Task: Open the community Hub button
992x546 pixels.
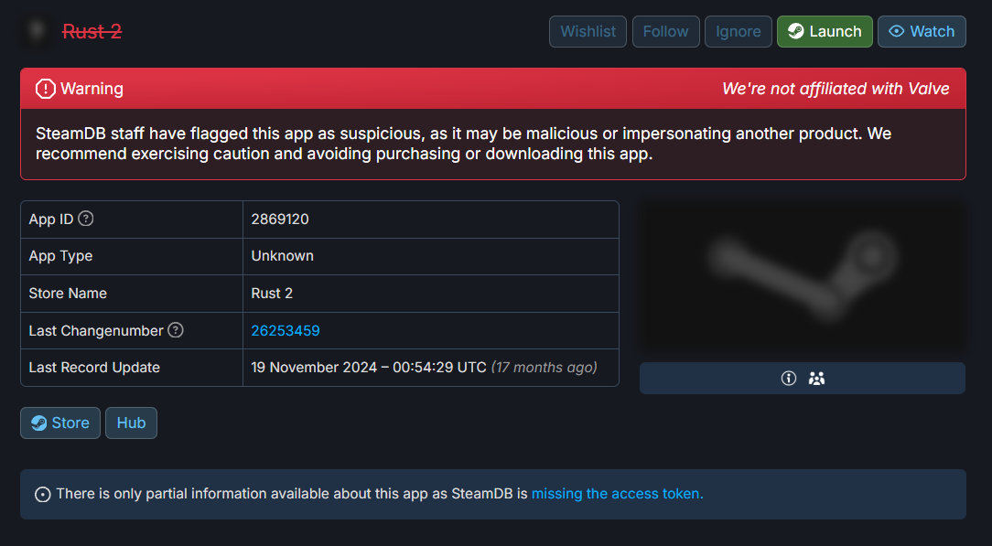Action: point(131,423)
